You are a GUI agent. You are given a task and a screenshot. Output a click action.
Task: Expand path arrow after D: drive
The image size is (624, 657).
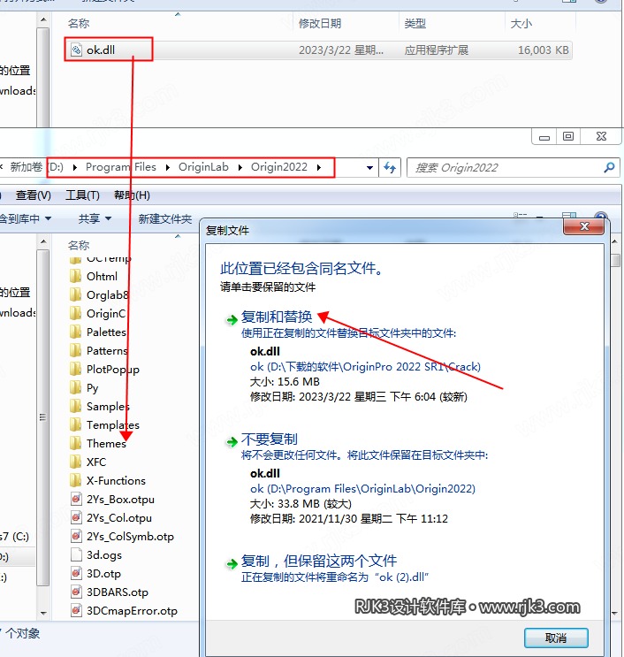(x=75, y=167)
